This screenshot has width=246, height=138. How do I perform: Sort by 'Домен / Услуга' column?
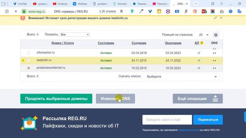(63, 43)
